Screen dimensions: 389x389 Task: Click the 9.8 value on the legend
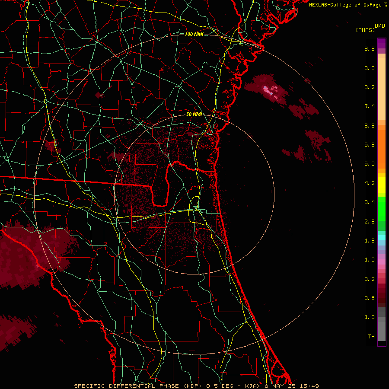click(370, 48)
